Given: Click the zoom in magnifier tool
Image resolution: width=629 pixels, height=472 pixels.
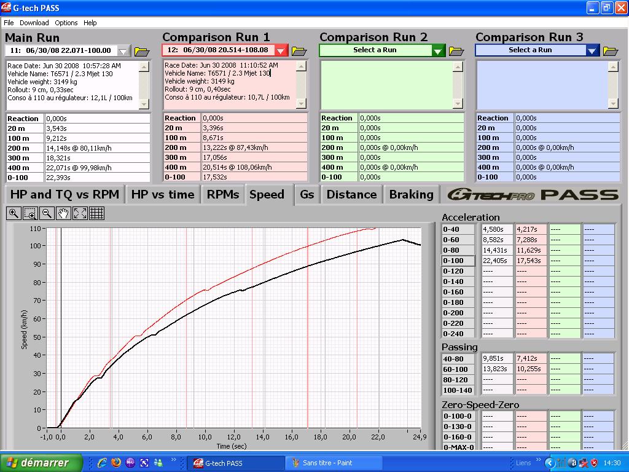Looking at the screenshot, I should coord(14,213).
